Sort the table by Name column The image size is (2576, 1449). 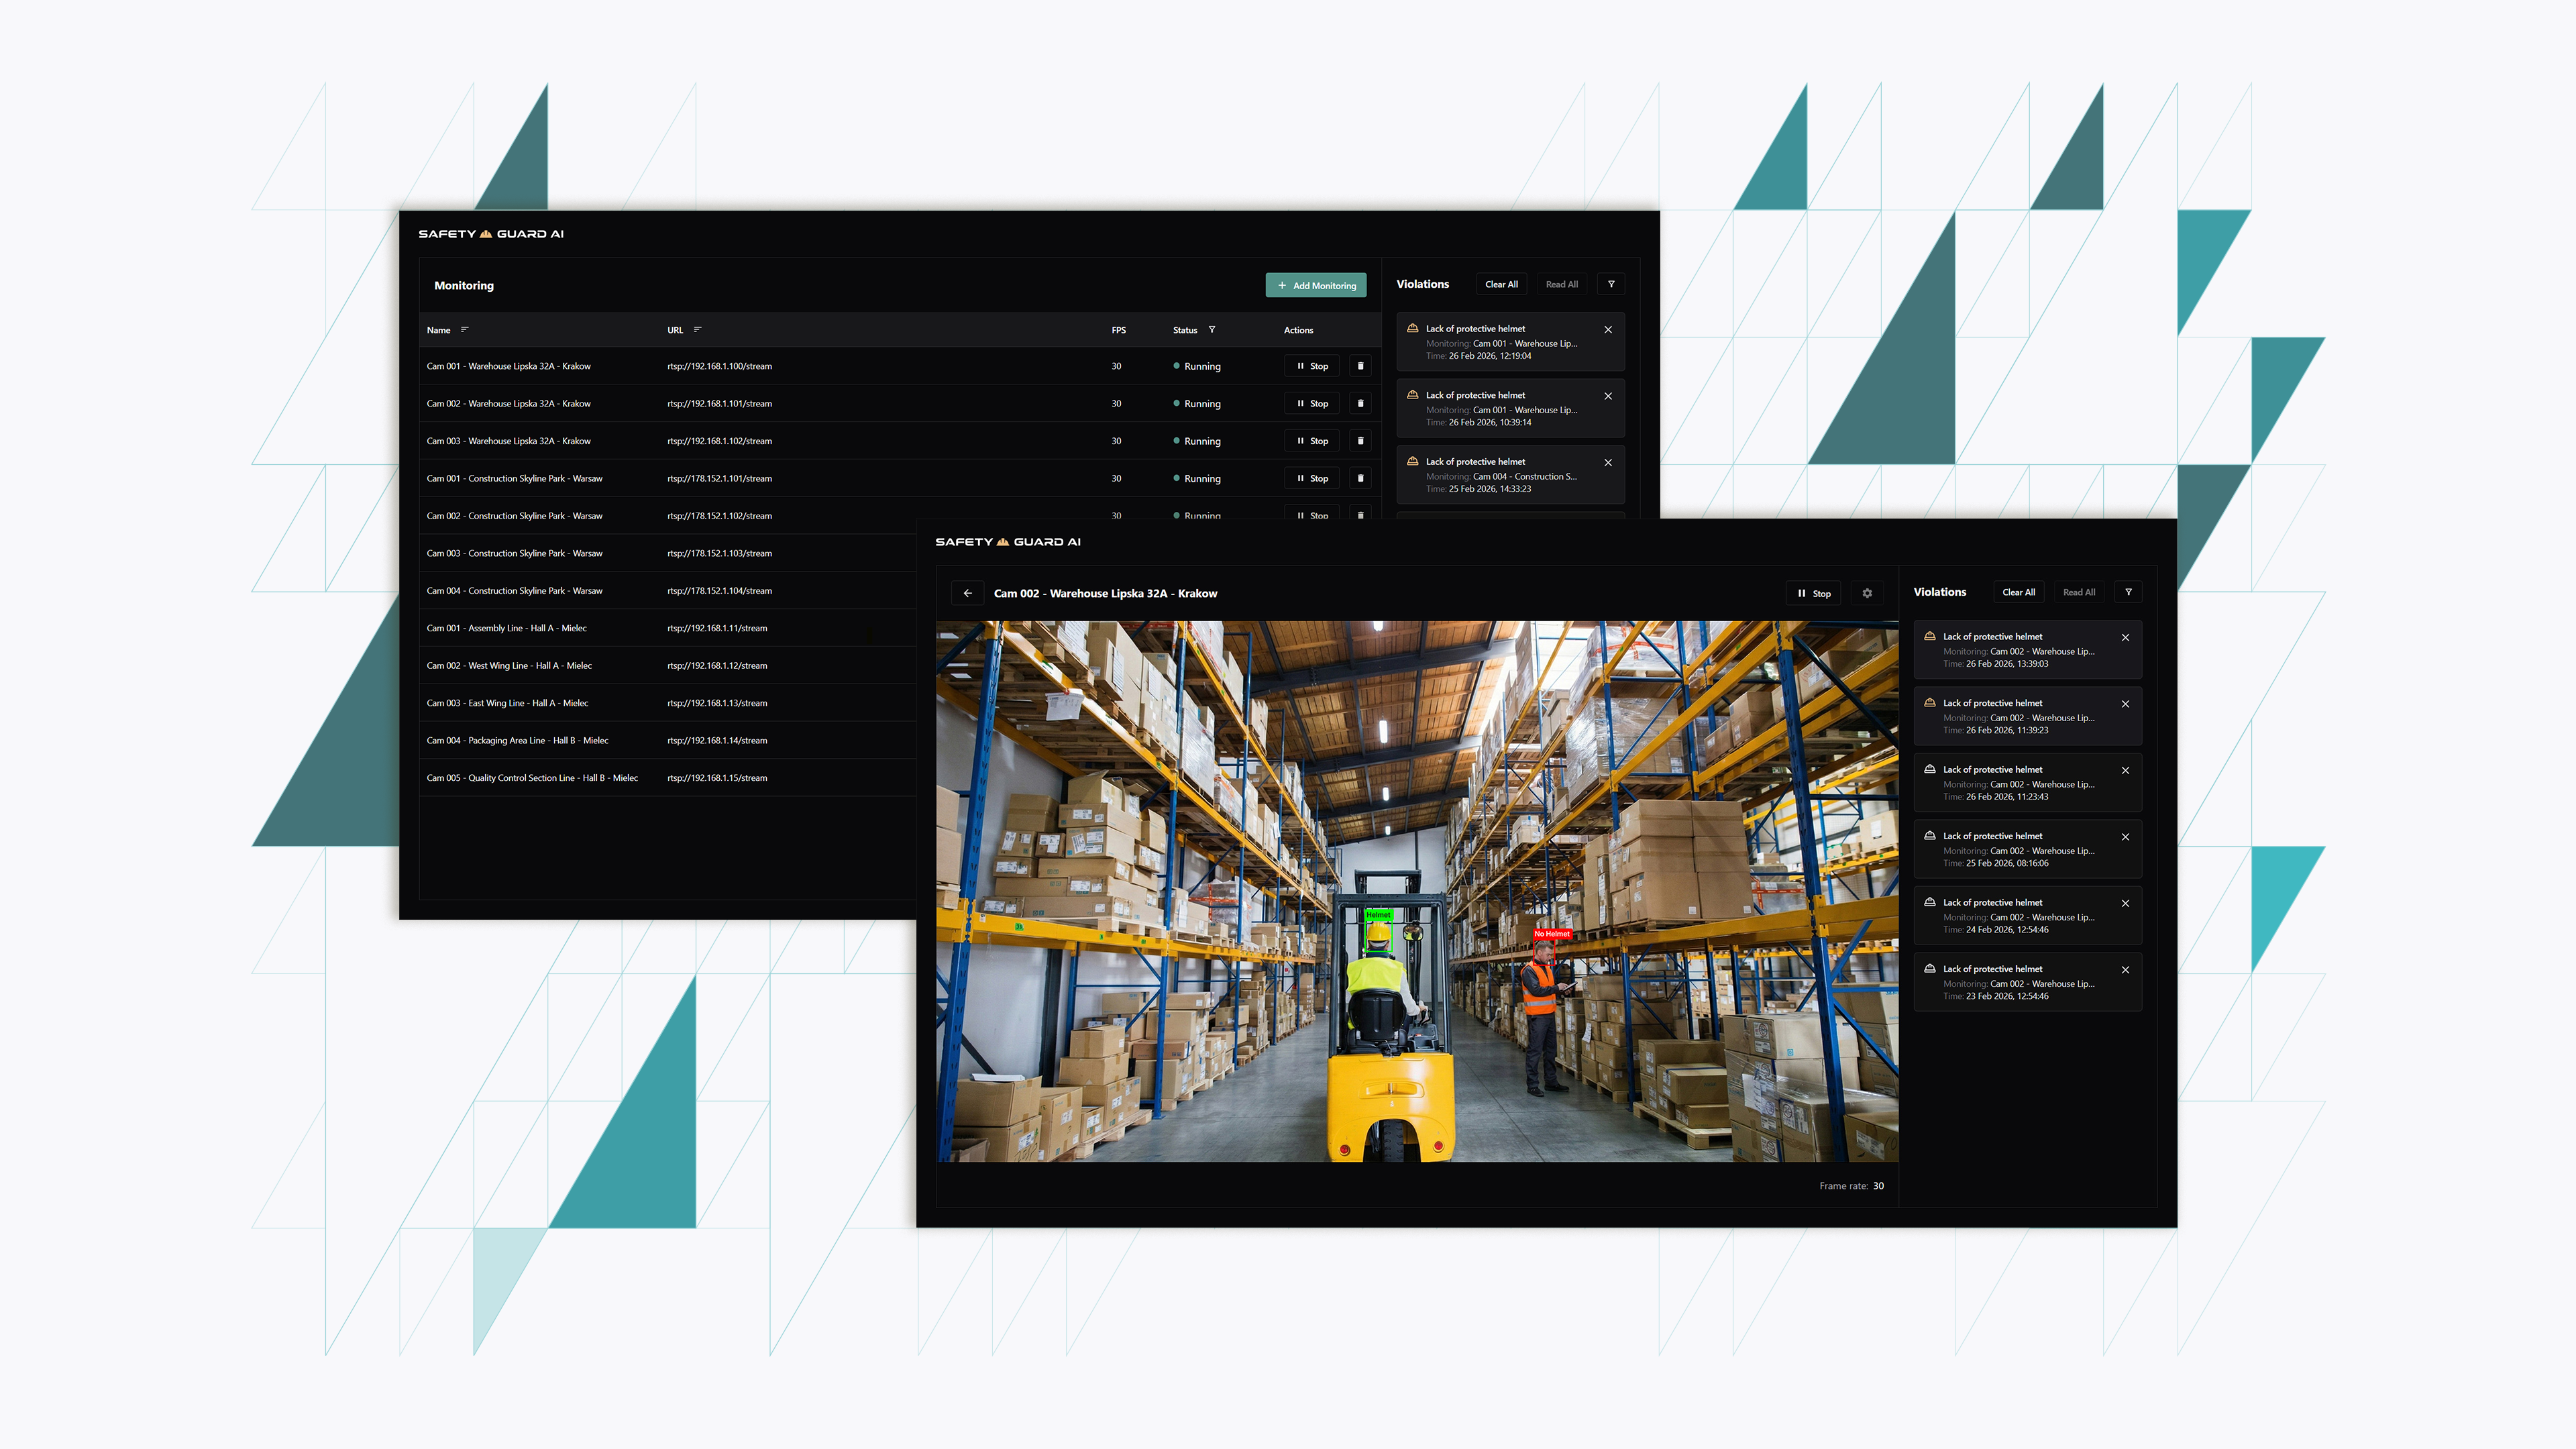coord(464,330)
